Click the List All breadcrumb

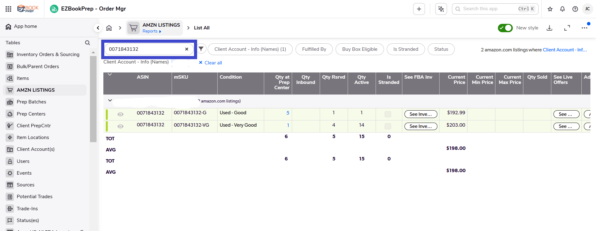[202, 28]
